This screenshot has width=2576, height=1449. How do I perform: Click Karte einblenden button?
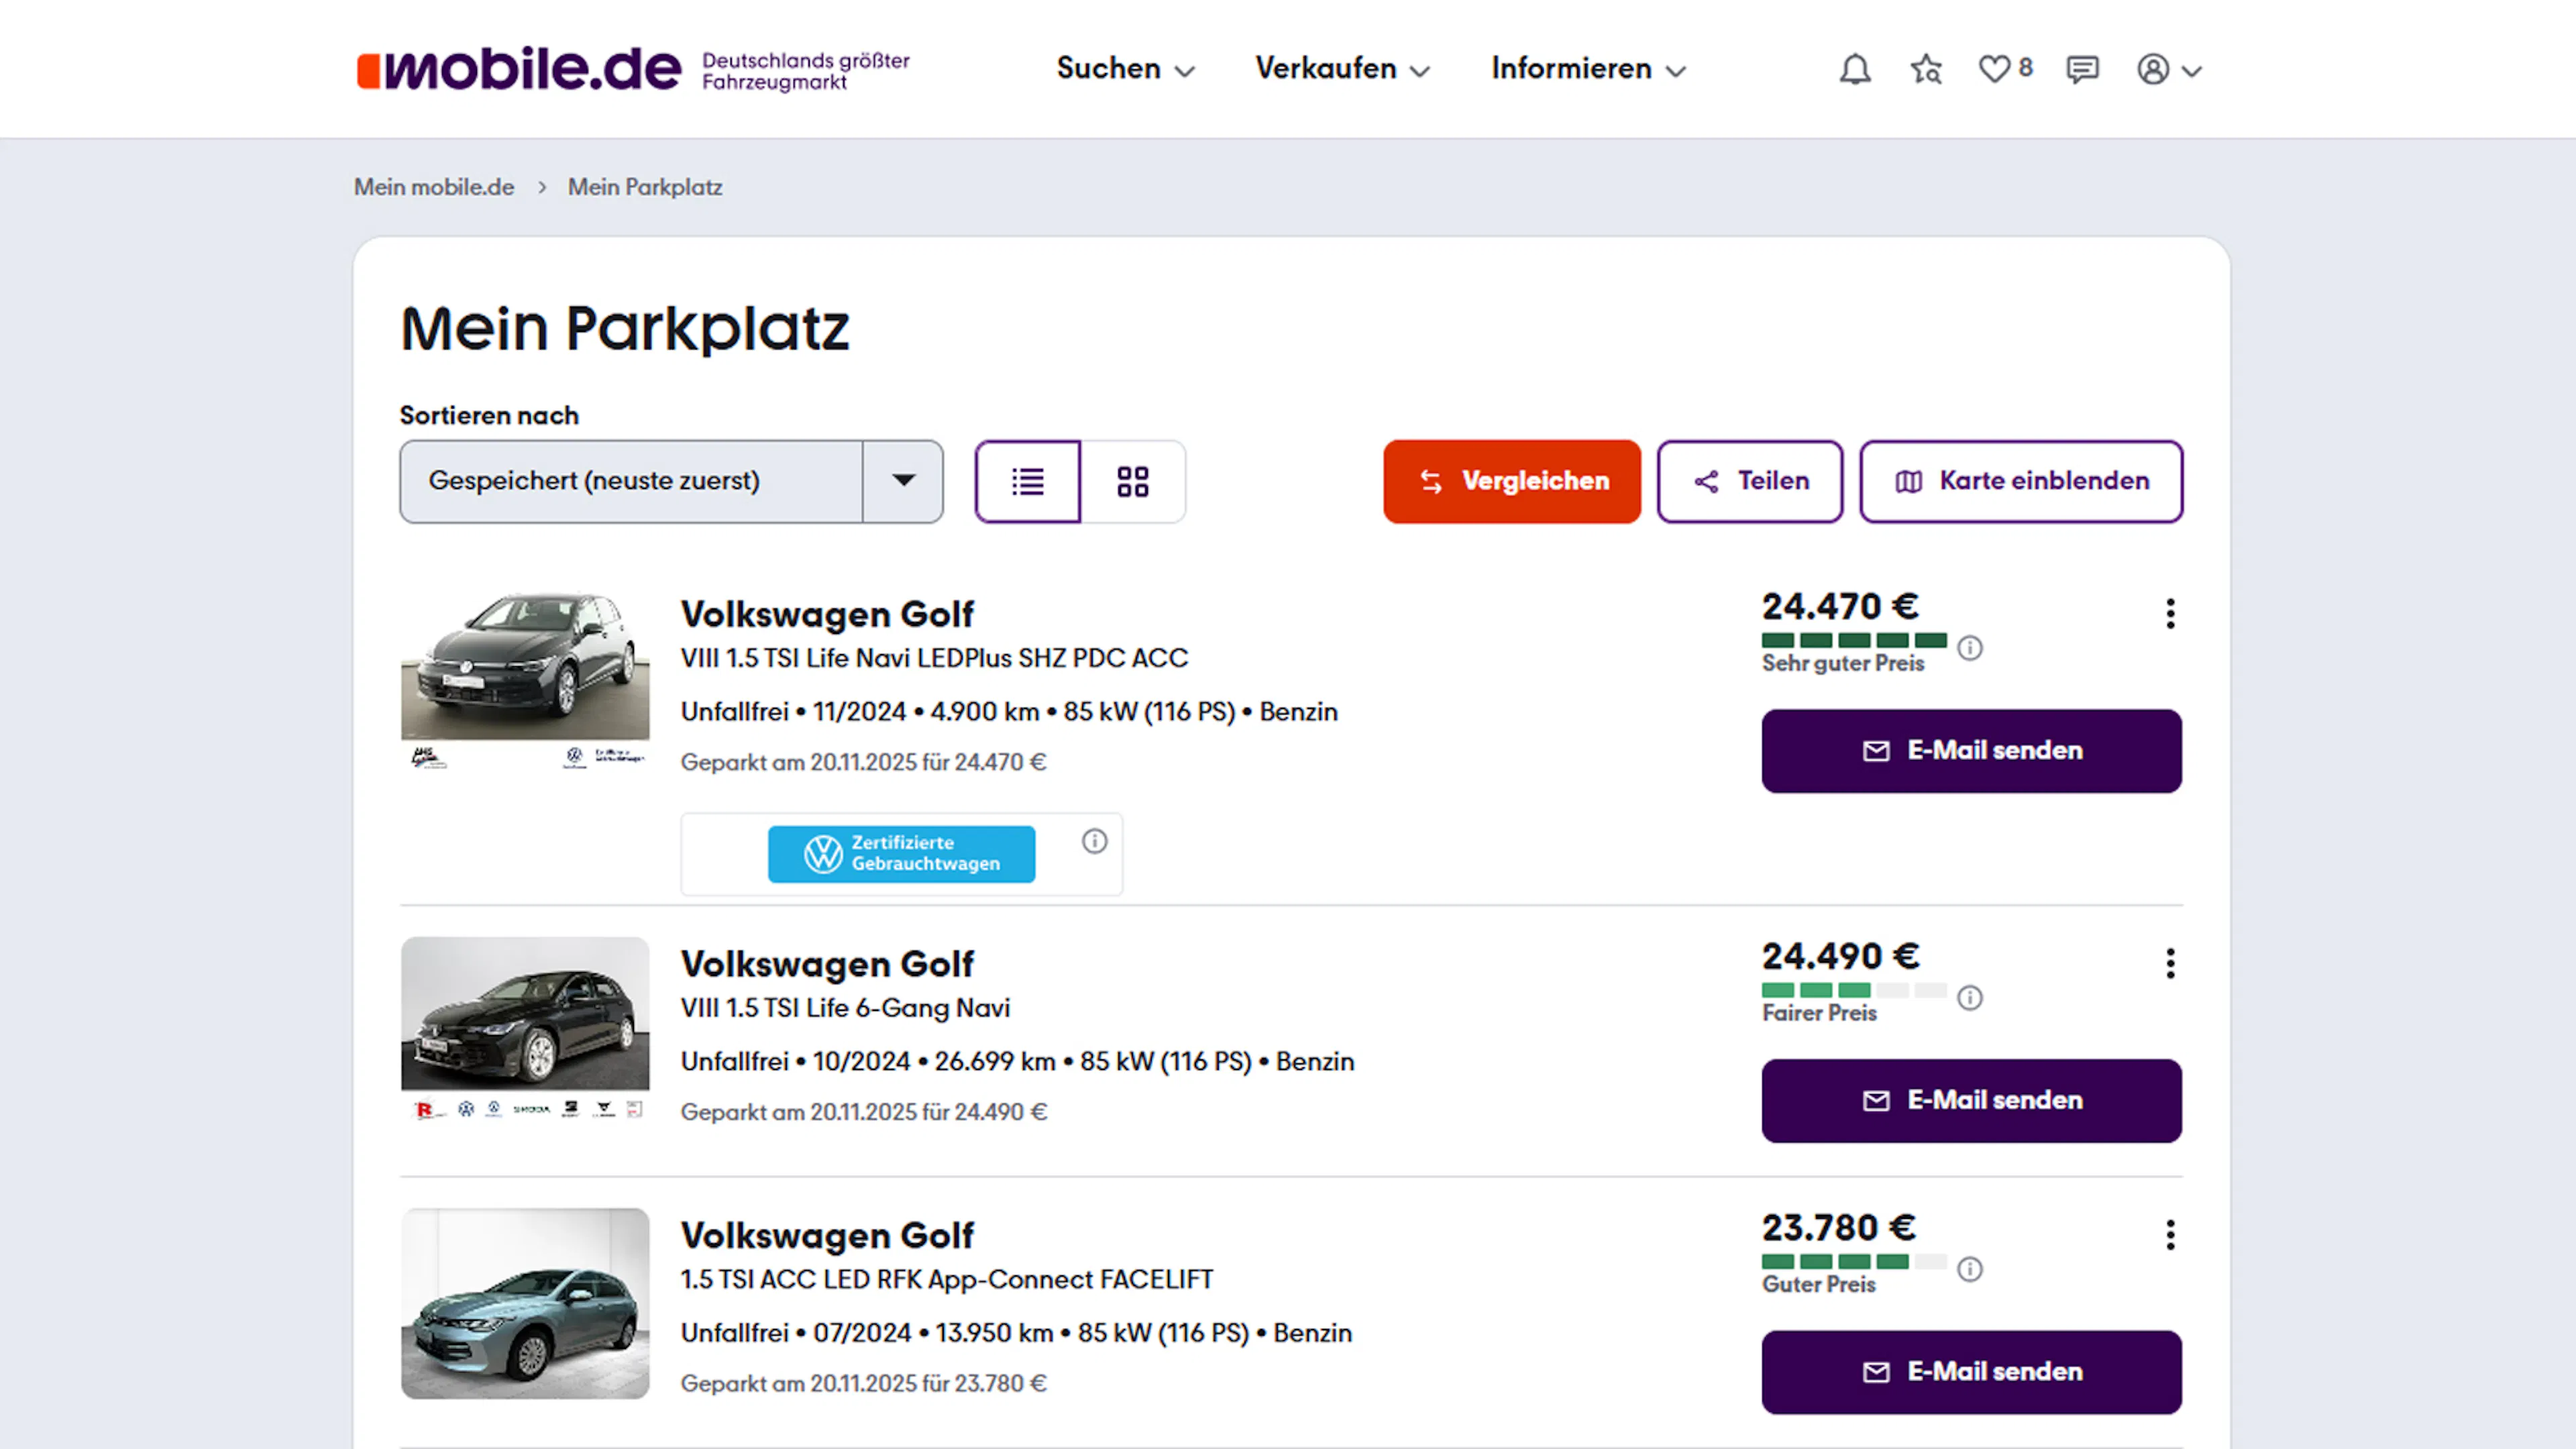tap(2021, 481)
